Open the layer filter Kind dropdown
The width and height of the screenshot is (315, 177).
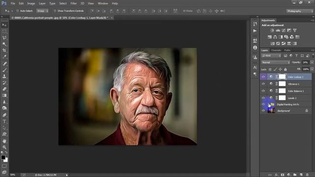click(x=271, y=56)
